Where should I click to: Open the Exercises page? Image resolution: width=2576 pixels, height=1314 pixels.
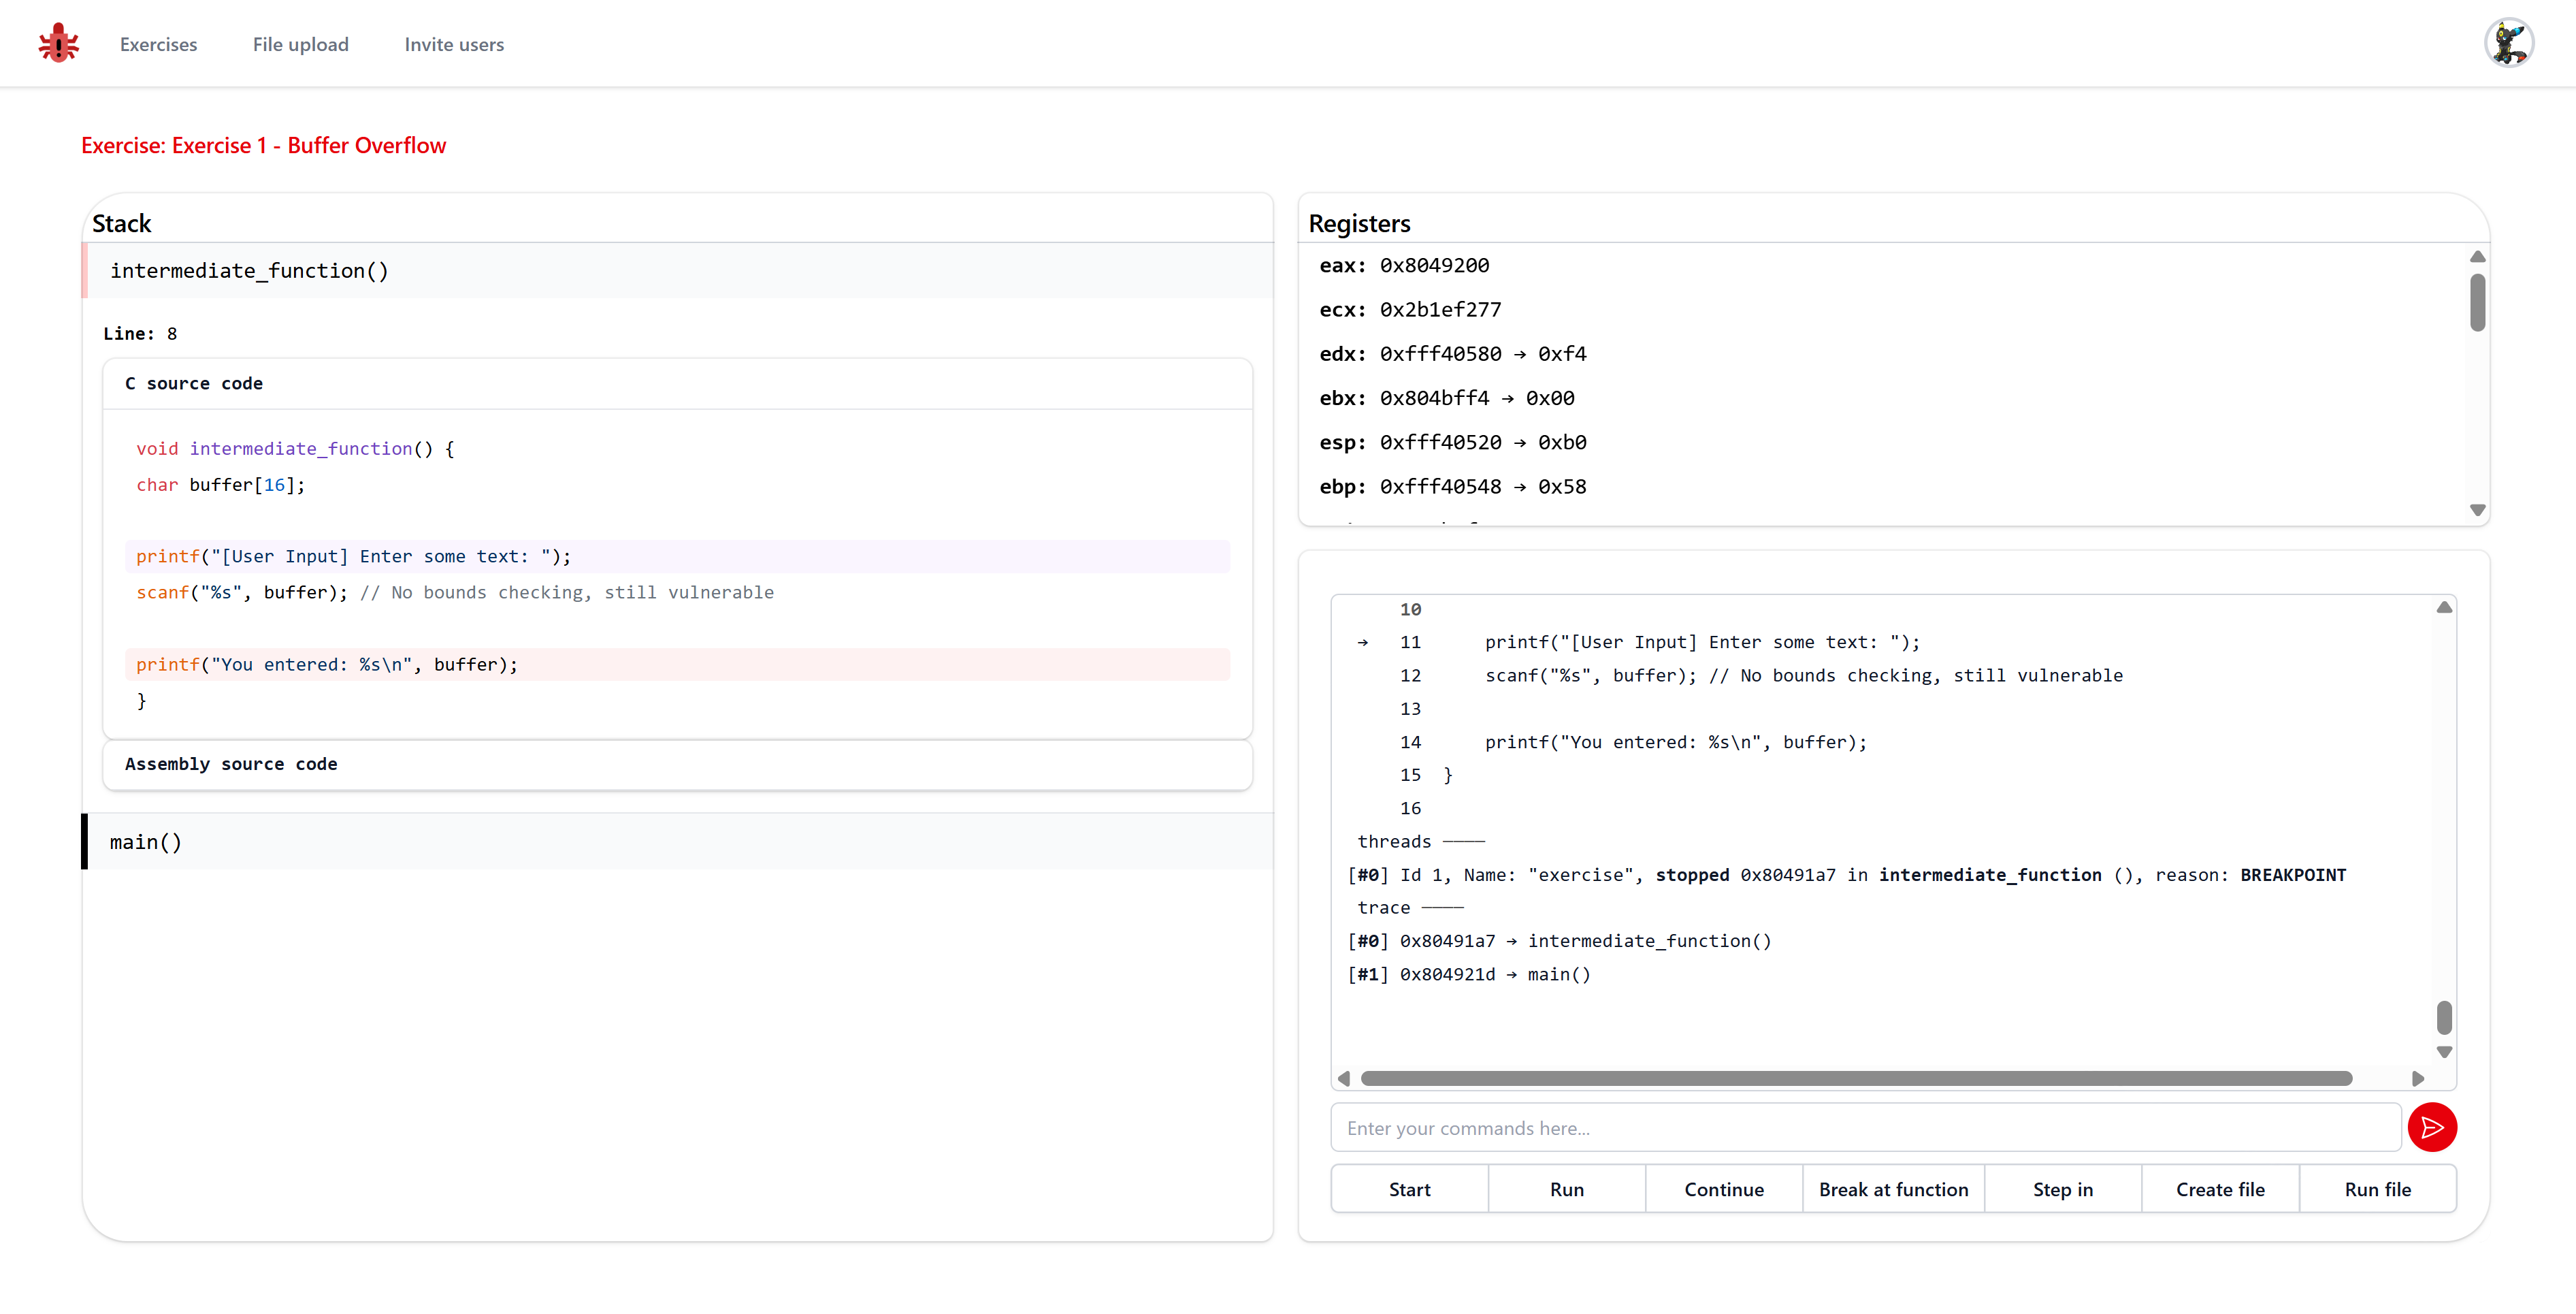click(158, 44)
